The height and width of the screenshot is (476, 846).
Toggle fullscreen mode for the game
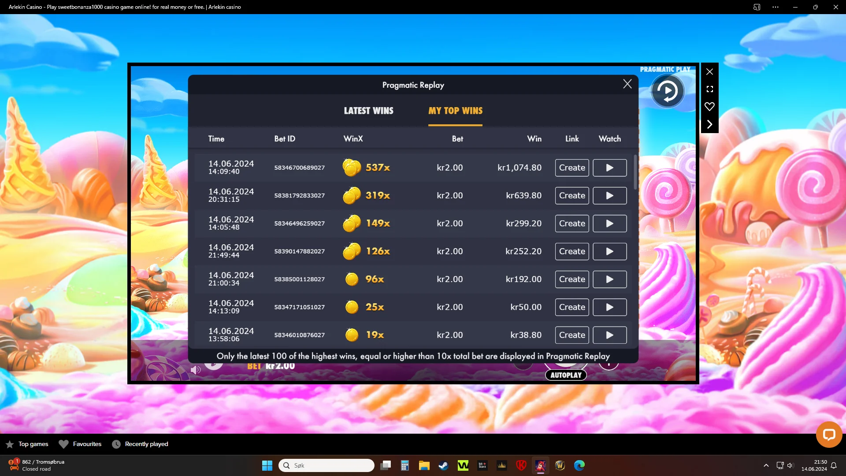click(x=709, y=89)
